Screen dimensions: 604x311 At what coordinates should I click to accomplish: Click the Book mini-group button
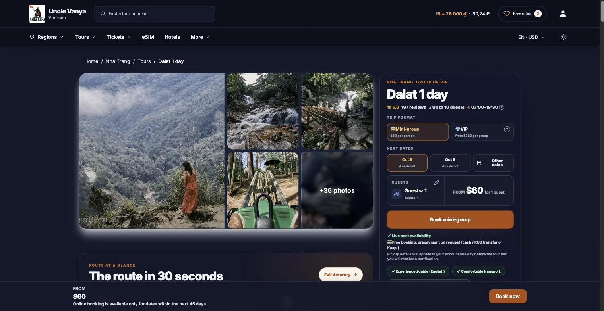pos(450,219)
